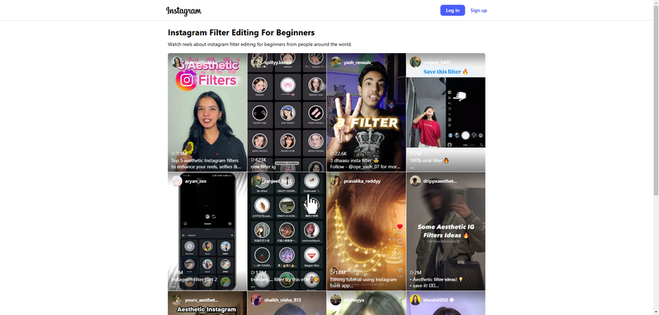Click caption '3 dhaasu insta filter'

[x=356, y=160]
